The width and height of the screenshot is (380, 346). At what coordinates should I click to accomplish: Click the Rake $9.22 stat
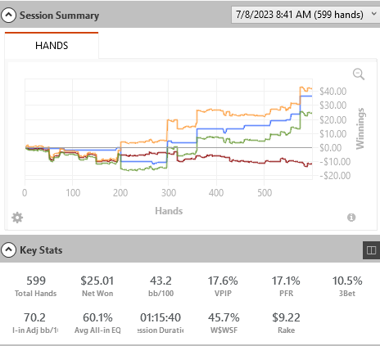286,323
